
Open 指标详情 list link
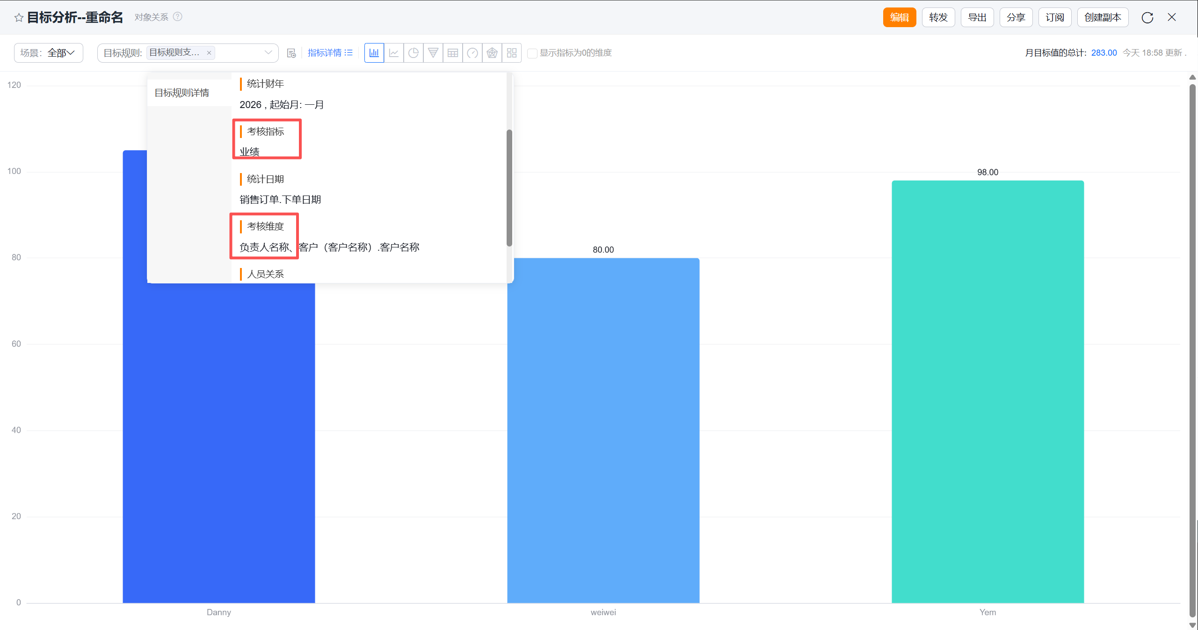pos(330,53)
